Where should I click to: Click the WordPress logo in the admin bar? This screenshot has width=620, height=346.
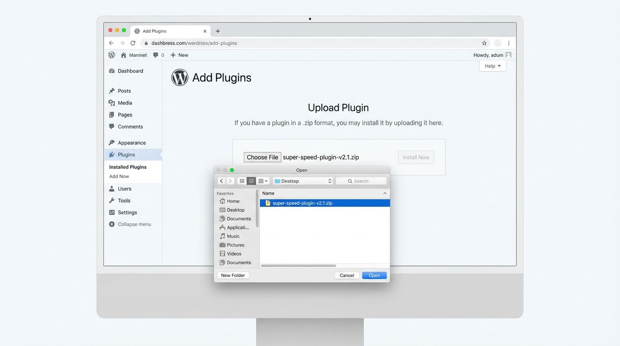pyautogui.click(x=111, y=55)
